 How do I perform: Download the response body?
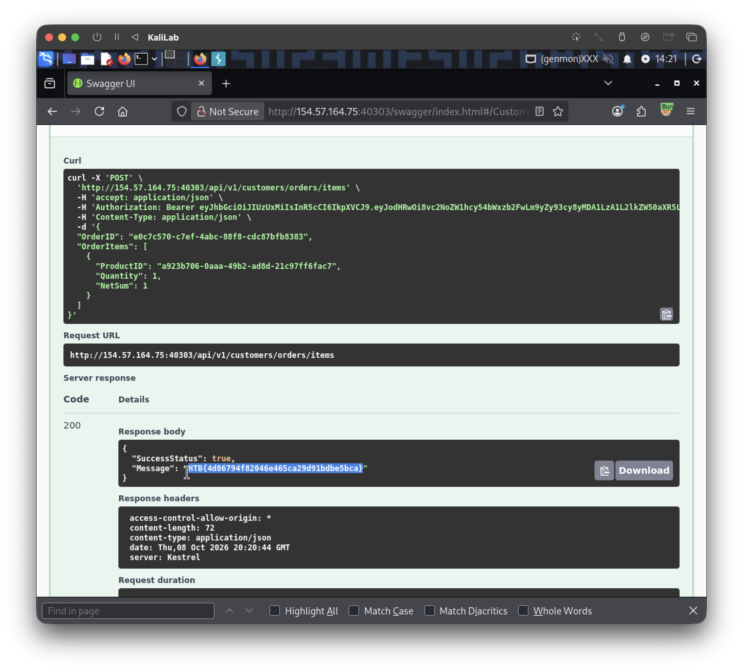click(644, 470)
